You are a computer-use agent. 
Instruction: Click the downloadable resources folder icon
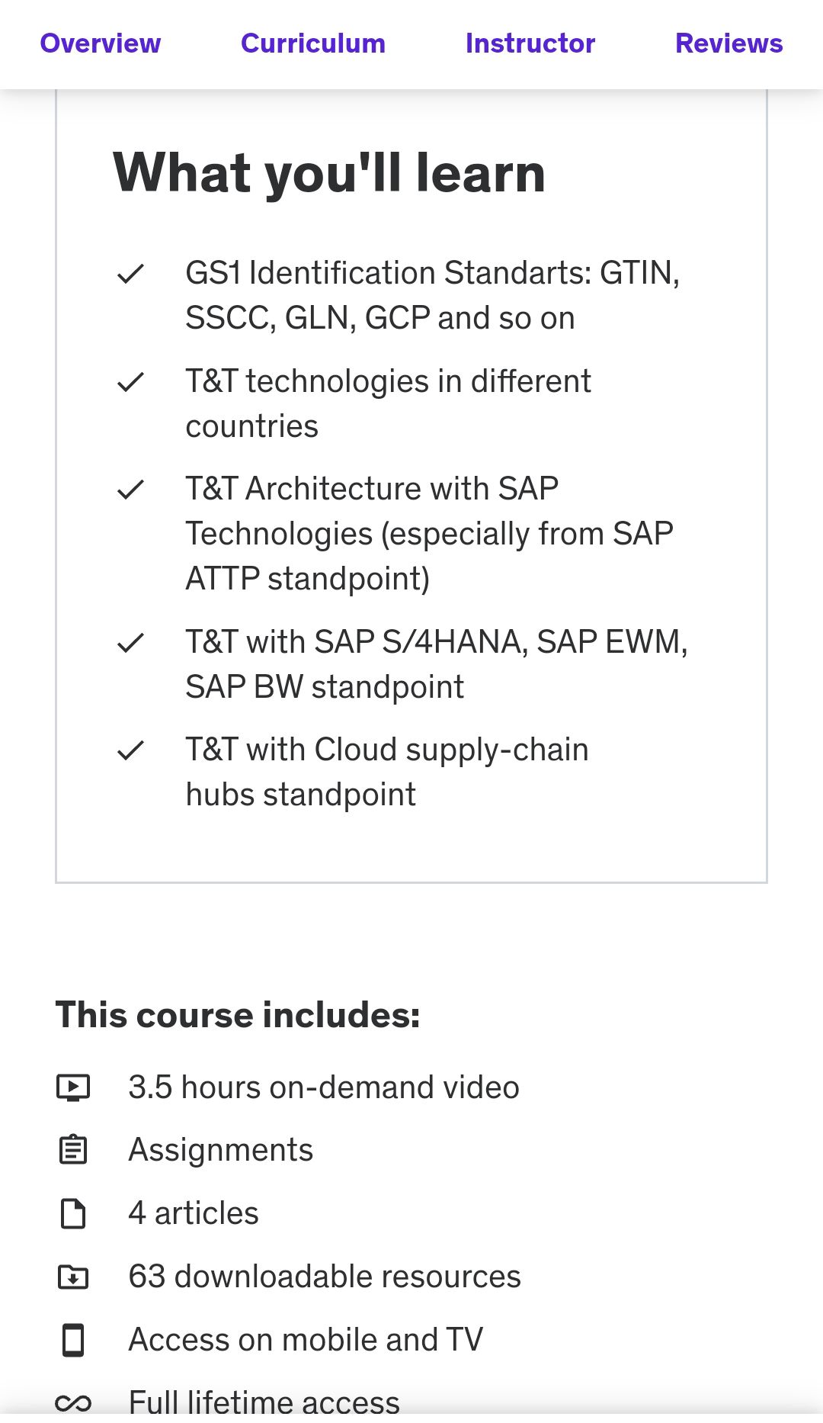click(73, 1277)
